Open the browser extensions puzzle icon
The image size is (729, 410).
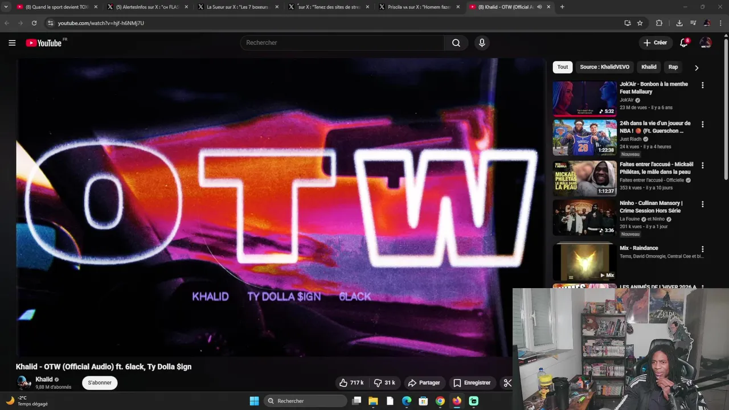(x=659, y=23)
